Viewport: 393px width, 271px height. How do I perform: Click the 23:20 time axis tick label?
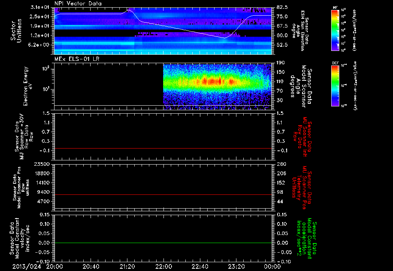(236, 266)
